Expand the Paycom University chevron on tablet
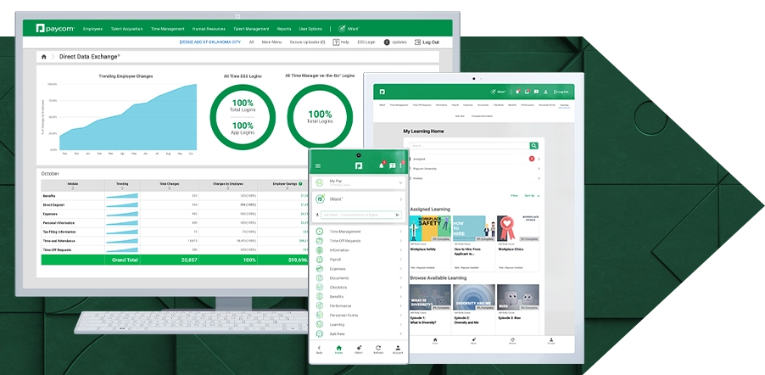This screenshot has width=765, height=375. point(539,169)
